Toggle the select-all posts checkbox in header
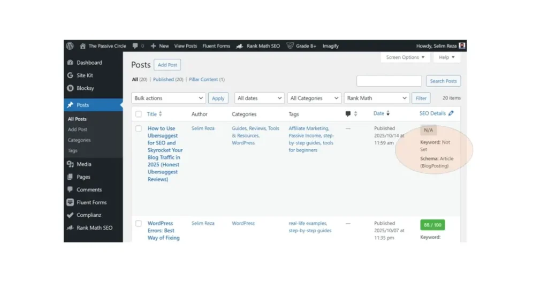The width and height of the screenshot is (548, 282). (139, 114)
